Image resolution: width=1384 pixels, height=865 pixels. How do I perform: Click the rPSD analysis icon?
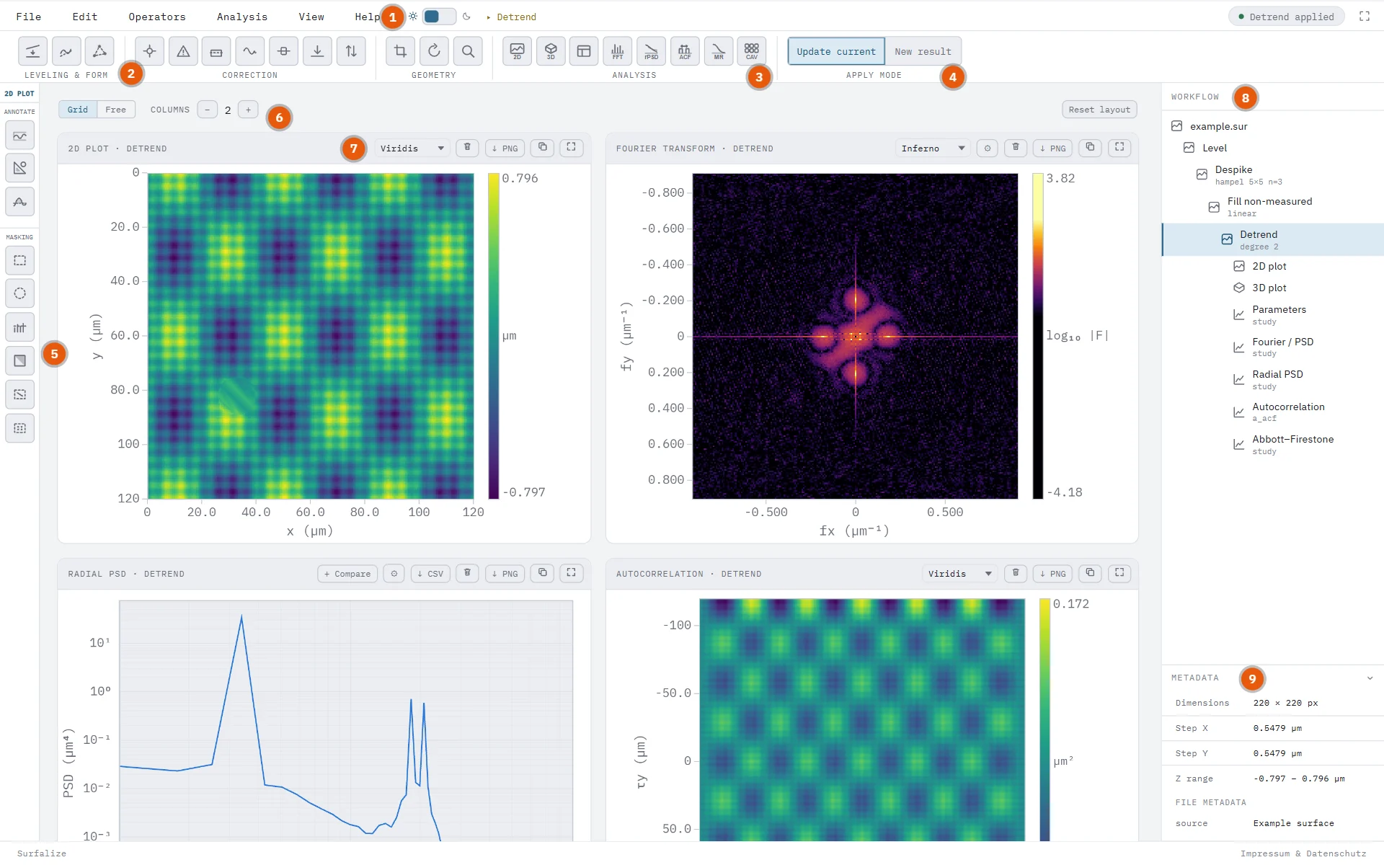[651, 51]
